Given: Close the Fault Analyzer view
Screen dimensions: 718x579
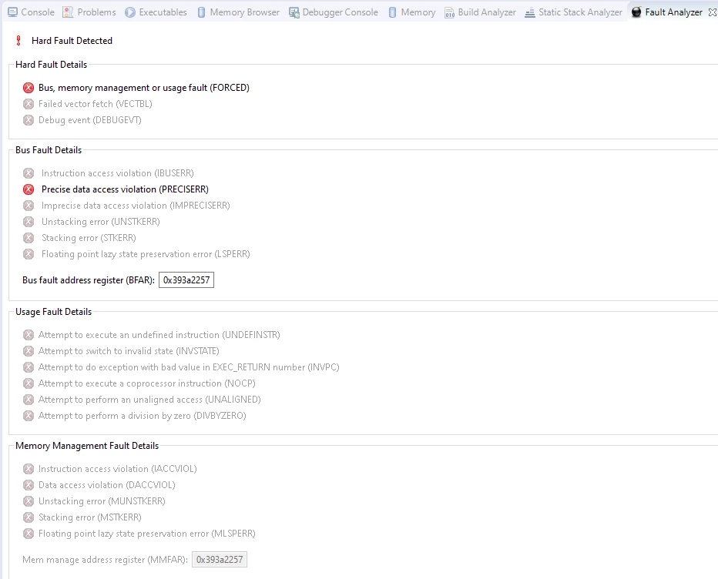Looking at the screenshot, I should pyautogui.click(x=712, y=12).
